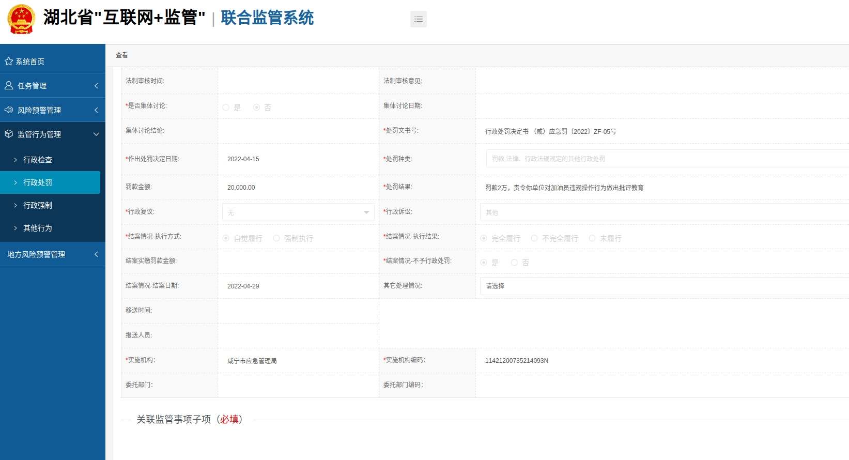Click the empty 报送人员 field
The image size is (849, 460).
298,335
